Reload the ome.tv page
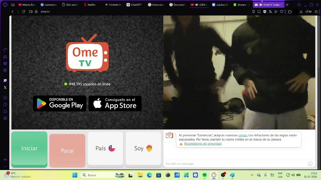321x180 pixels. (x=24, y=11)
